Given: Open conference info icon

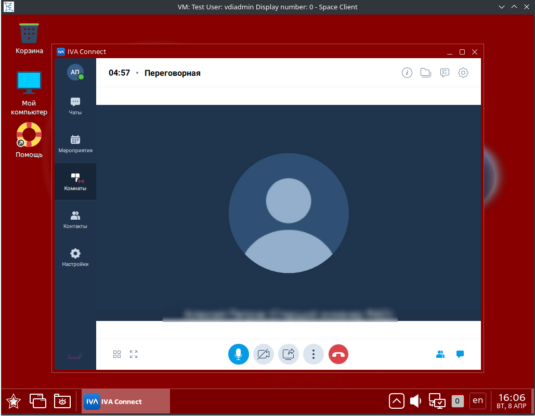Looking at the screenshot, I should 407,73.
